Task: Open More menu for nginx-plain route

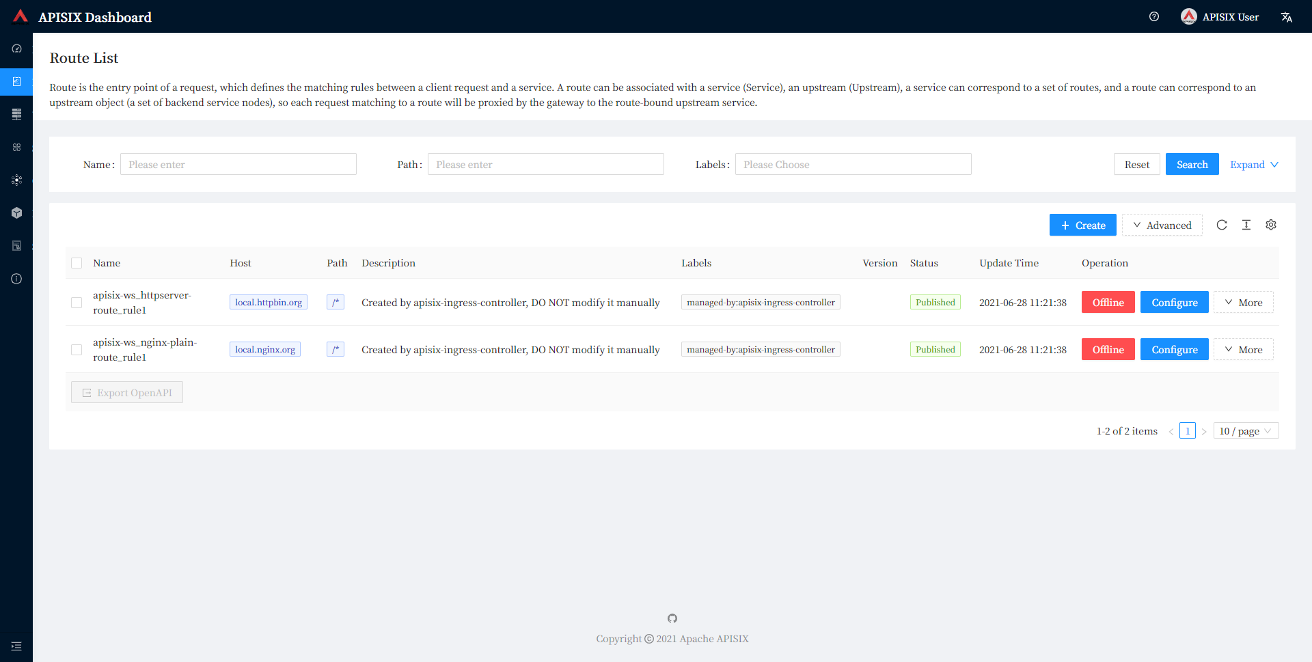Action: click(x=1244, y=349)
